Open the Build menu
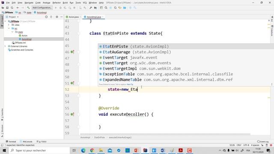 [x=65, y=3]
